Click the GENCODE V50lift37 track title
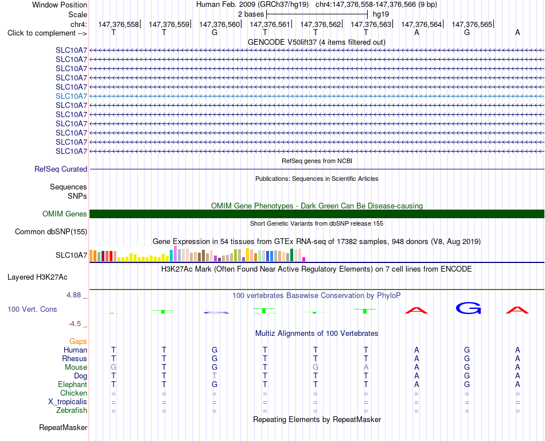Screen dimensions: 545x441 click(316, 42)
